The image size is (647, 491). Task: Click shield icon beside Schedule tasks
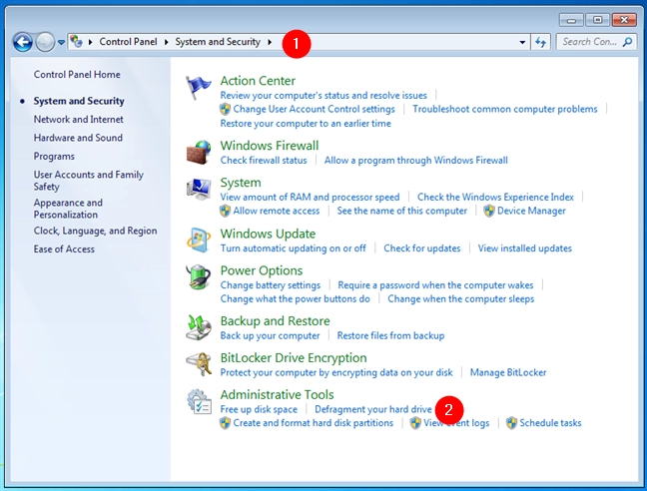point(511,423)
